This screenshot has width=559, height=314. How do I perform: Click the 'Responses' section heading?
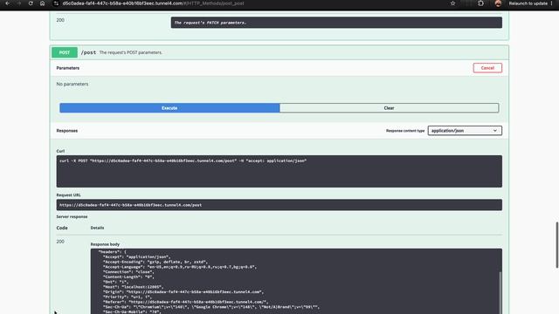pyautogui.click(x=67, y=131)
